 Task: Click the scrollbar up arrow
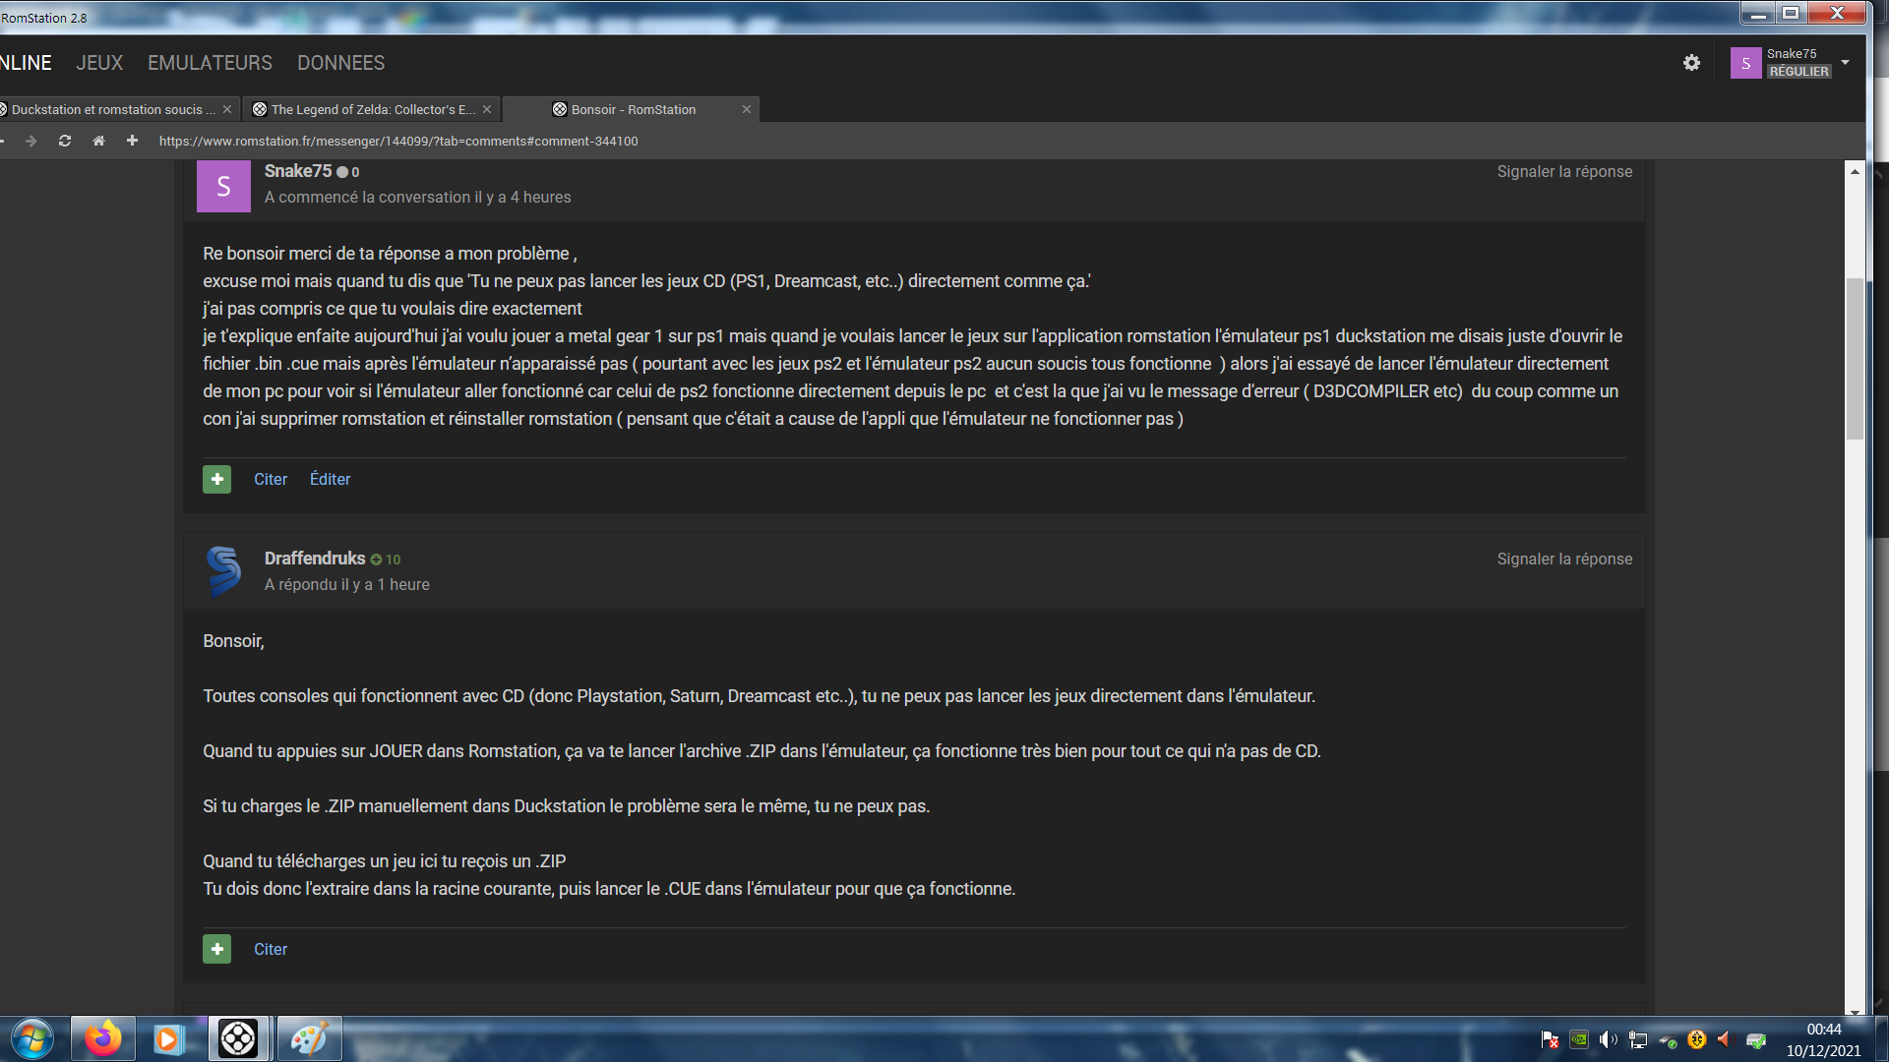(x=1855, y=171)
